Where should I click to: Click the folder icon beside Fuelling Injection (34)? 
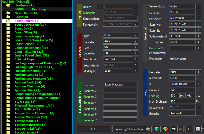click(x=8, y=71)
